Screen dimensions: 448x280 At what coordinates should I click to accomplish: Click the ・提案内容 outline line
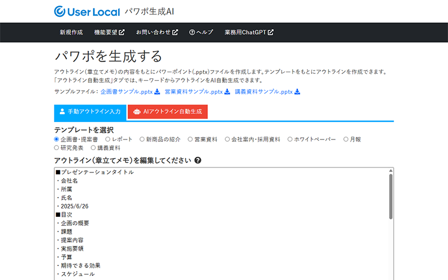70,240
